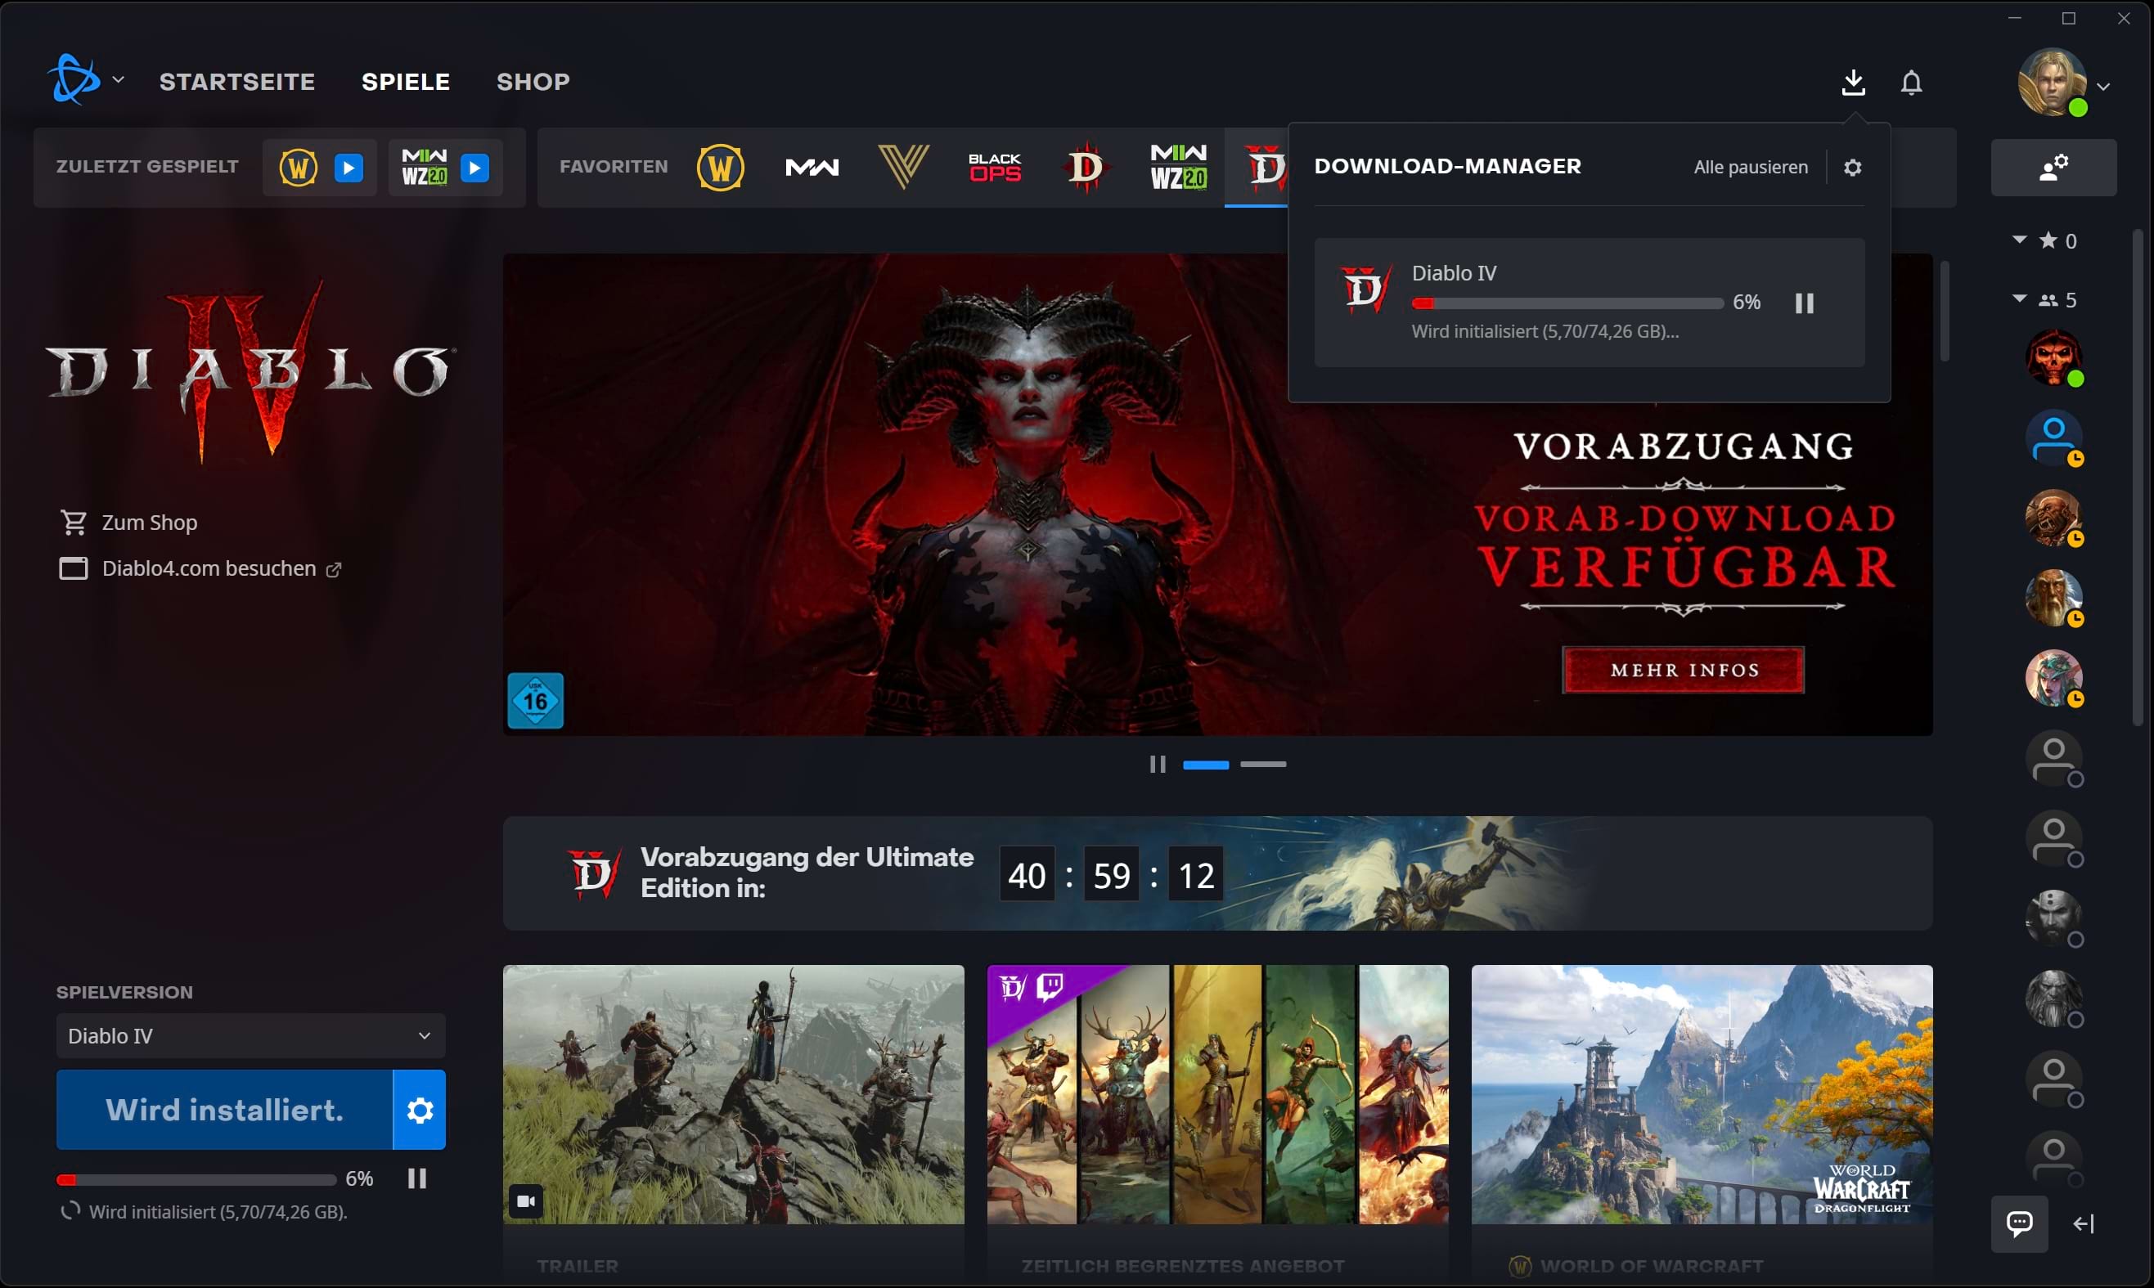Click main content vertical scrollbar
Viewport: 2154px width, 1288px height.
1945,311
